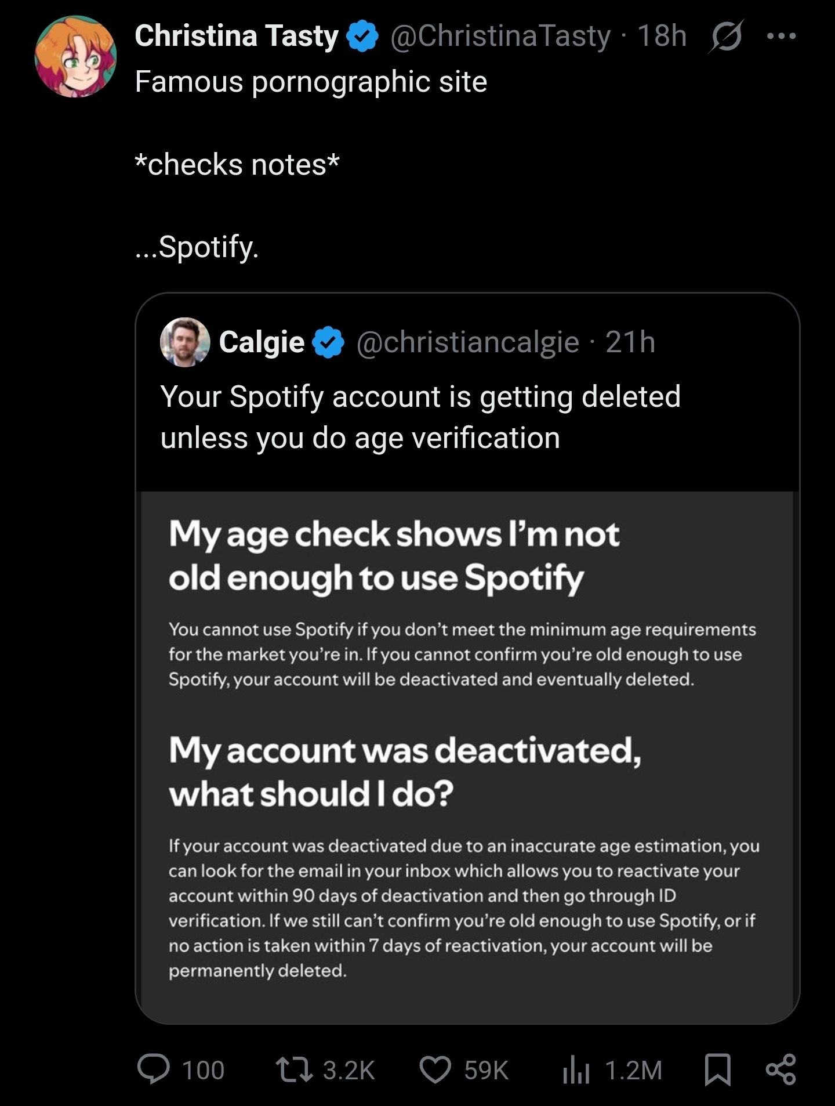Click the Christina Tasty display name

point(236,36)
